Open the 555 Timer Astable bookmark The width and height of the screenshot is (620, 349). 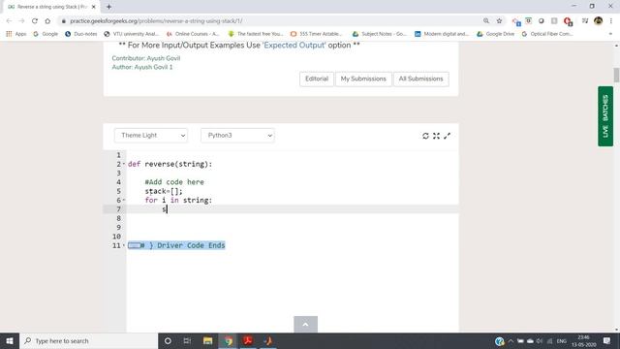[317, 34]
